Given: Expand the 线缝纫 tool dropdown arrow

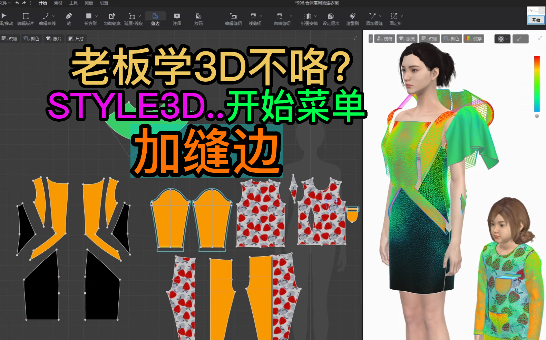Looking at the screenshot, I should coord(261,16).
